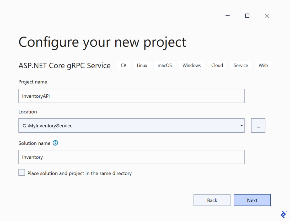Select the Web project tag
This screenshot has width=290, height=221.
coord(263,65)
